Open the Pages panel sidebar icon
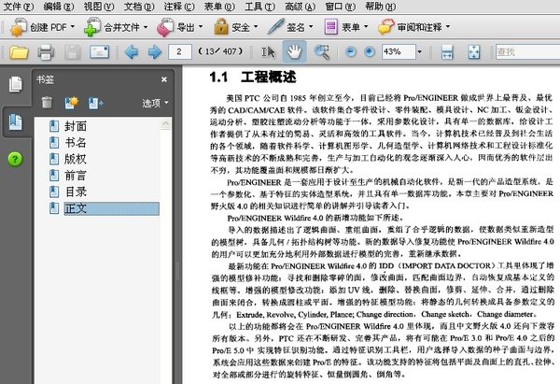 coord(15,84)
